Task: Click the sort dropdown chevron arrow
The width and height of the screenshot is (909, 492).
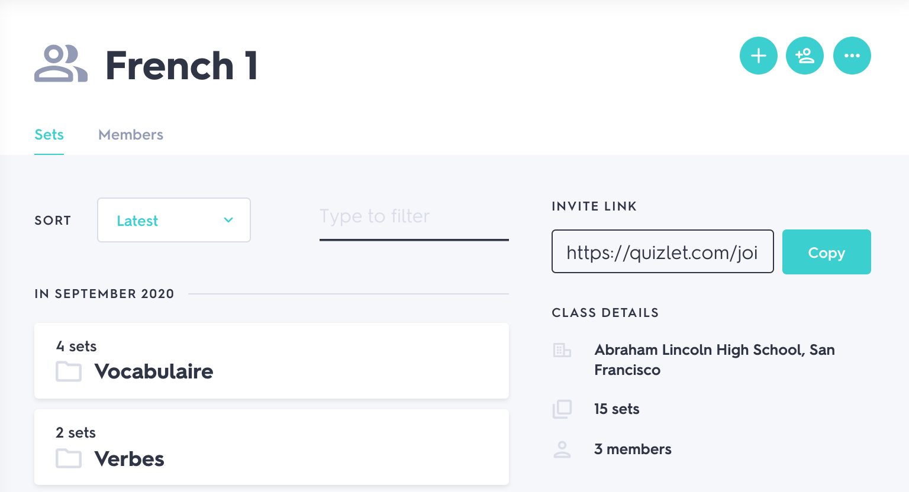Action: tap(228, 220)
